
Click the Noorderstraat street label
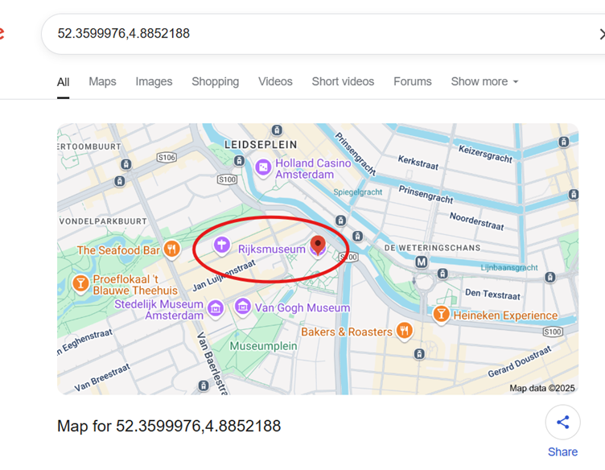click(477, 221)
